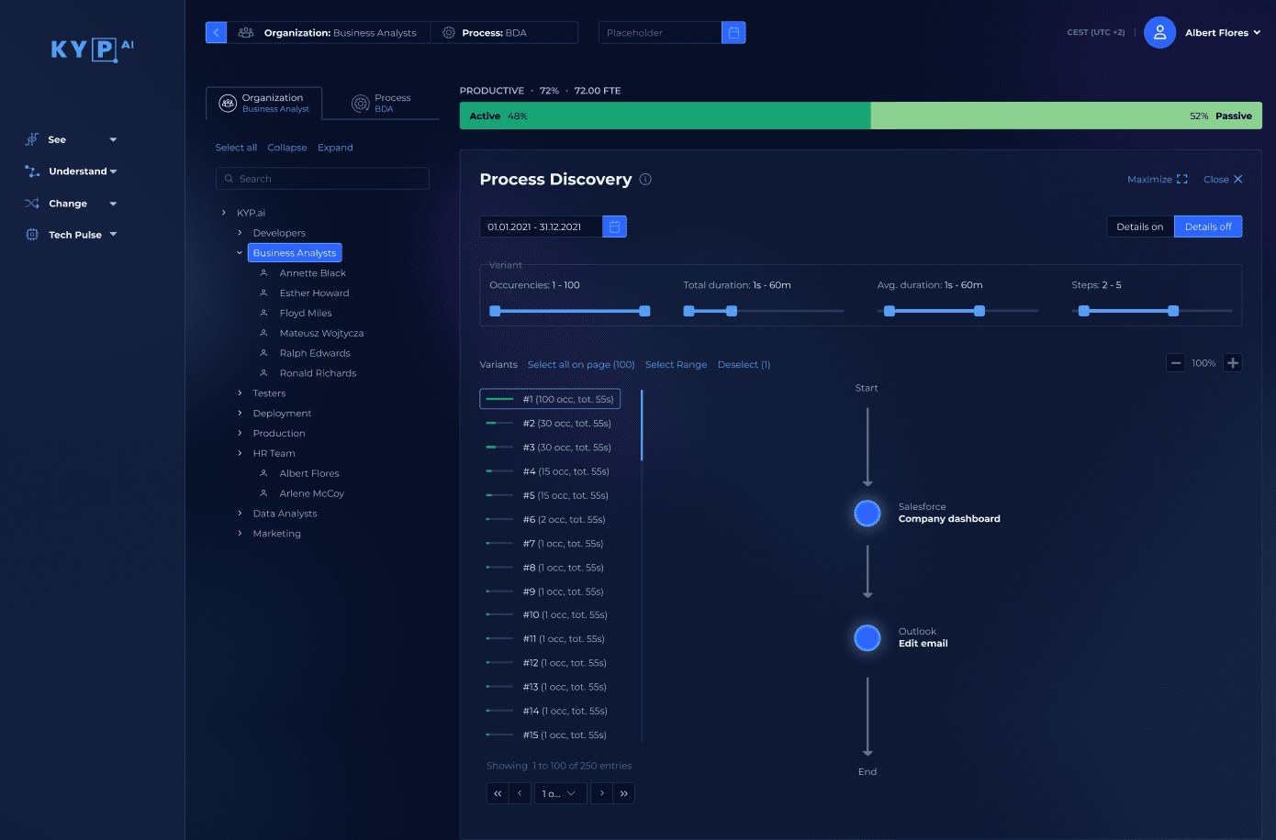
Task: Click the organization tree search field
Action: [321, 178]
